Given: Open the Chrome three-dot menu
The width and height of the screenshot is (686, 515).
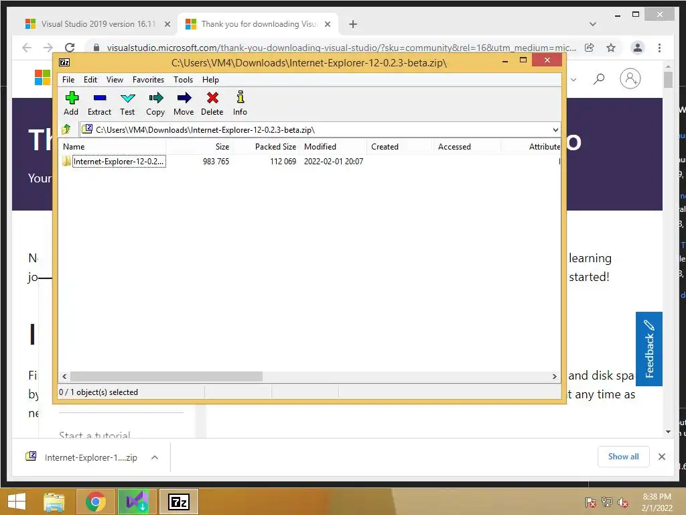Looking at the screenshot, I should [x=659, y=48].
